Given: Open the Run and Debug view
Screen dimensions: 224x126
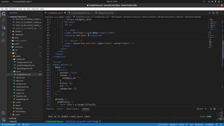Looking at the screenshot, I should [3, 34].
